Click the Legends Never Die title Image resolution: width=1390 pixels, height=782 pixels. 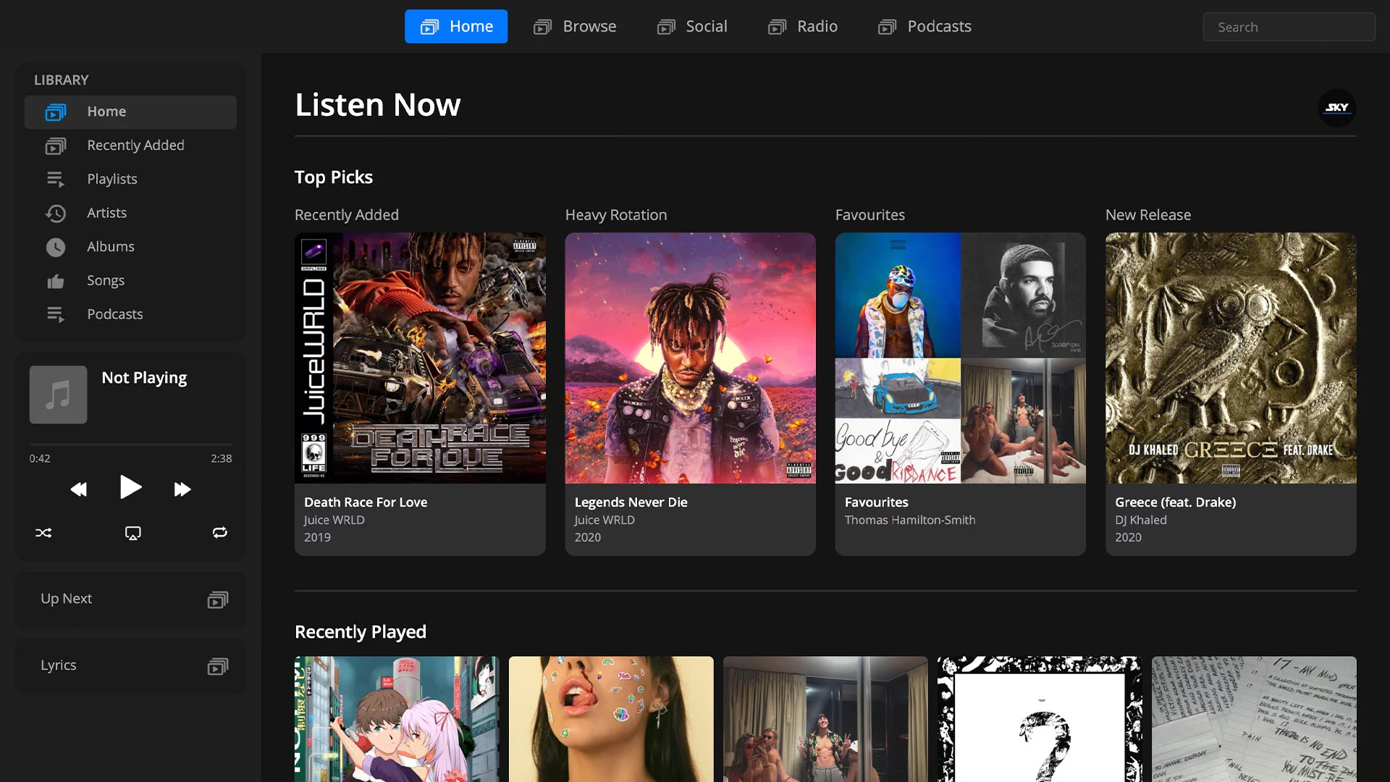[x=631, y=503]
